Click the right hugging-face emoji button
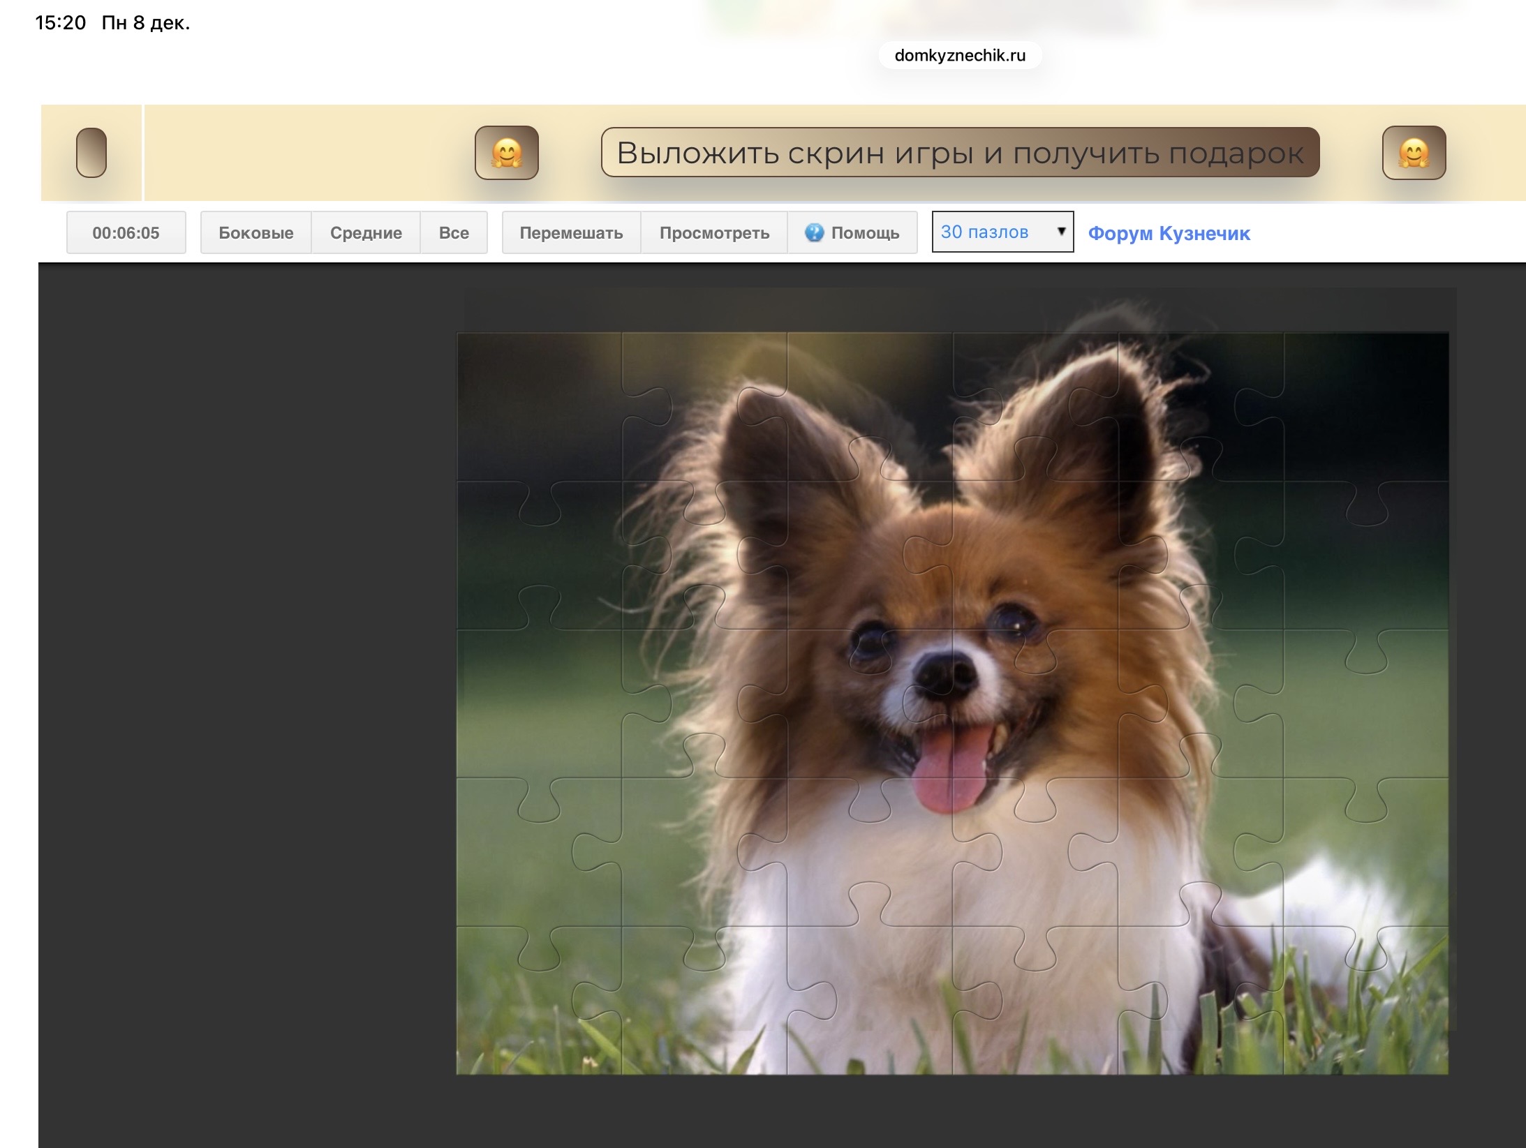Viewport: 1526px width, 1148px height. point(1414,153)
